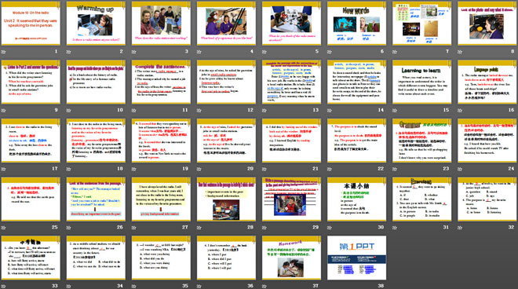Select slide 35 thumbnail
This screenshot has height=289, width=518.
coord(161,258)
